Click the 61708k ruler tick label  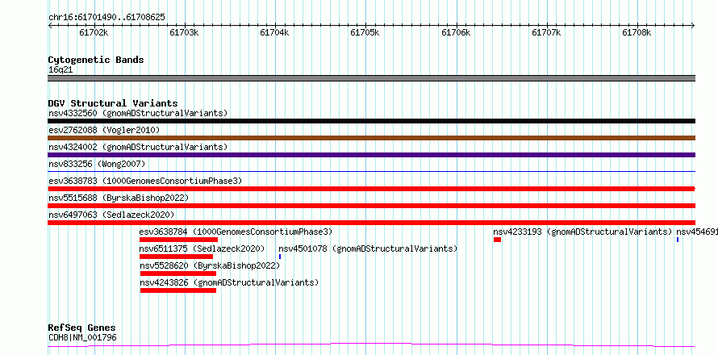[x=637, y=32]
